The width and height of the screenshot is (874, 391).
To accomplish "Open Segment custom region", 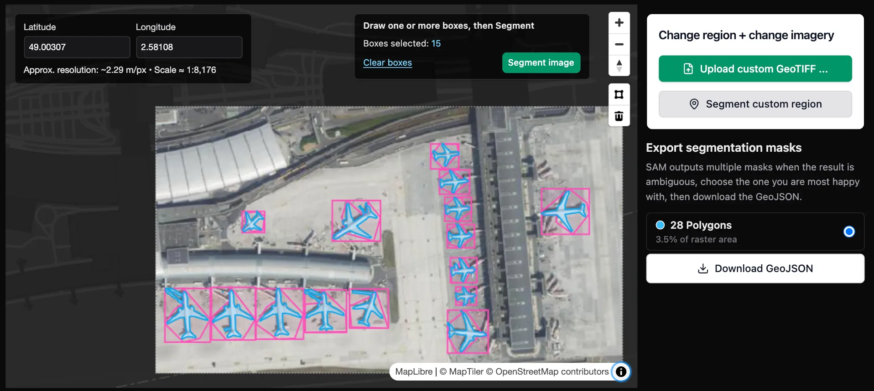I will (x=755, y=104).
